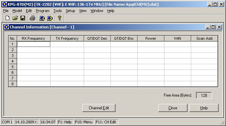Click COM 1 in the status bar
226x126 pixels.
coord(7,122)
